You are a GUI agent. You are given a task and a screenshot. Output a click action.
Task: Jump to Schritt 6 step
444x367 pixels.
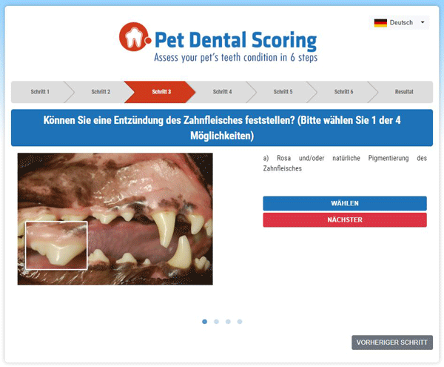[x=343, y=92]
